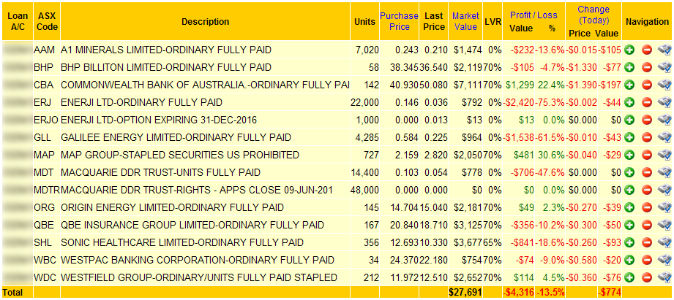Select the total market value $27,691

point(465,292)
